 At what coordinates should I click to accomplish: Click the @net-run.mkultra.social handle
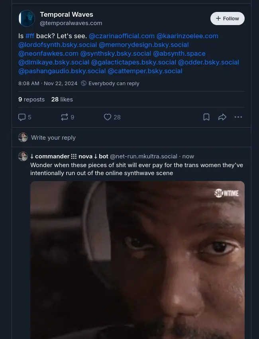pyautogui.click(x=143, y=156)
